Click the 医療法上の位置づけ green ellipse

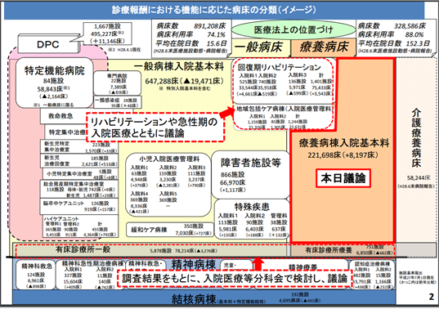tap(293, 29)
